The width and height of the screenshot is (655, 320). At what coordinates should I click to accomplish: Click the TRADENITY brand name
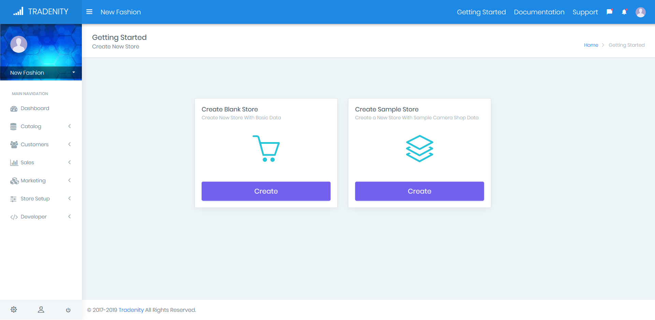click(x=48, y=12)
